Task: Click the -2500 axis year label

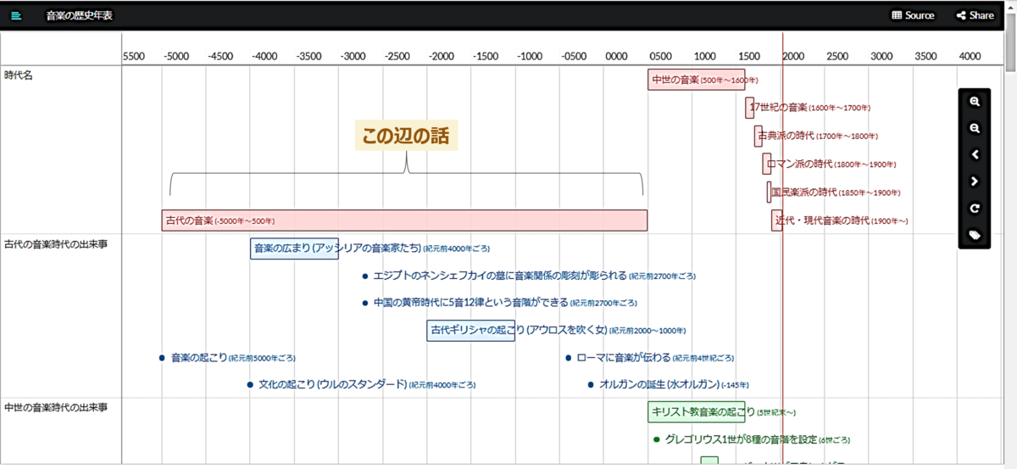Action: coord(397,56)
